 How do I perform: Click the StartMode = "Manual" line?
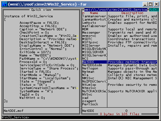(x=40, y=75)
